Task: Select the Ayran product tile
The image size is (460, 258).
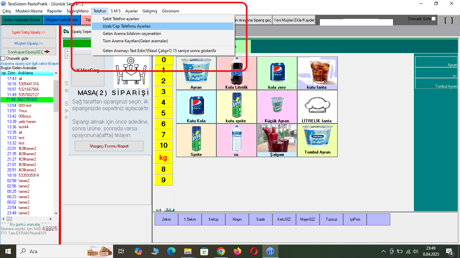Action: [x=196, y=73]
